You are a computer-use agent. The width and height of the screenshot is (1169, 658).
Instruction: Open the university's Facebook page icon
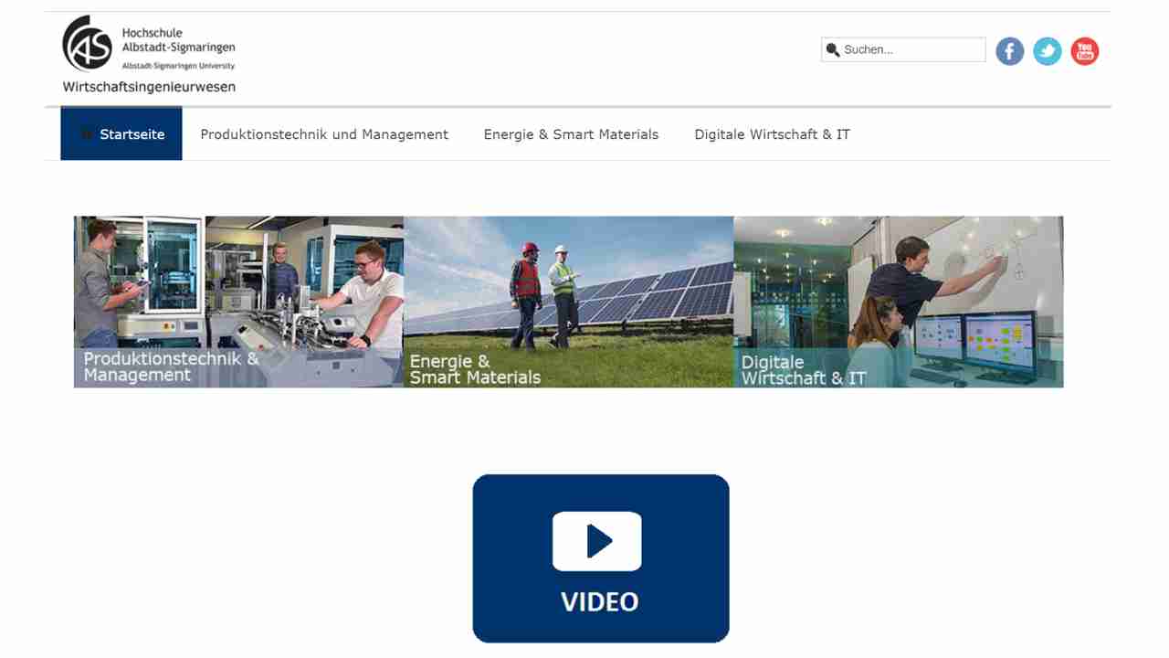[x=1009, y=51]
